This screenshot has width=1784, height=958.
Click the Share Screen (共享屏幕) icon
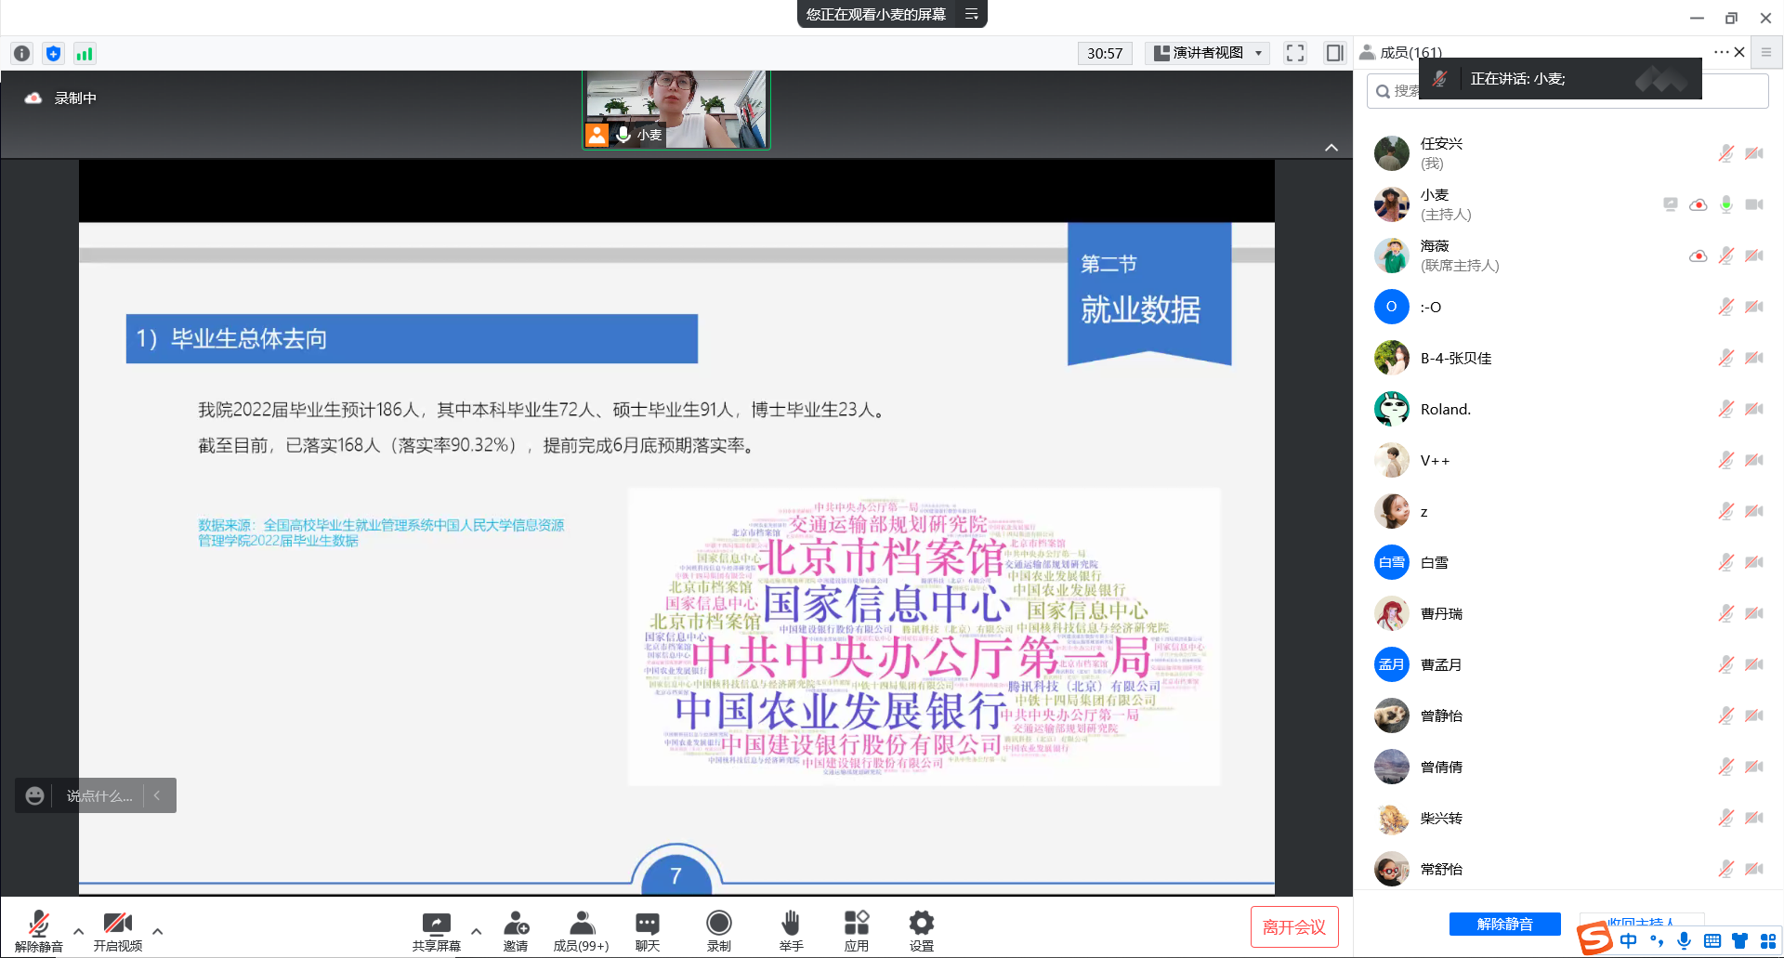pos(436,931)
